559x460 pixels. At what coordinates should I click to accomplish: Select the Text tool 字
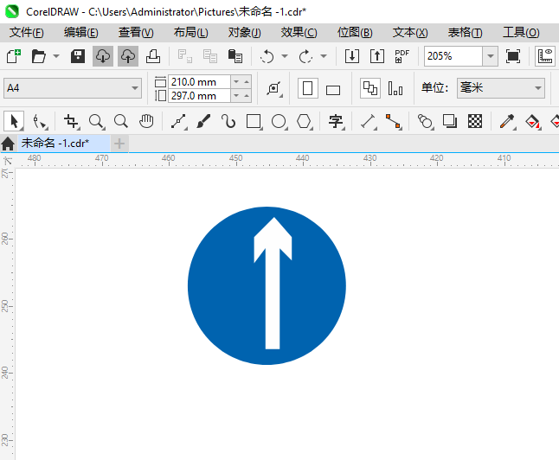point(336,122)
